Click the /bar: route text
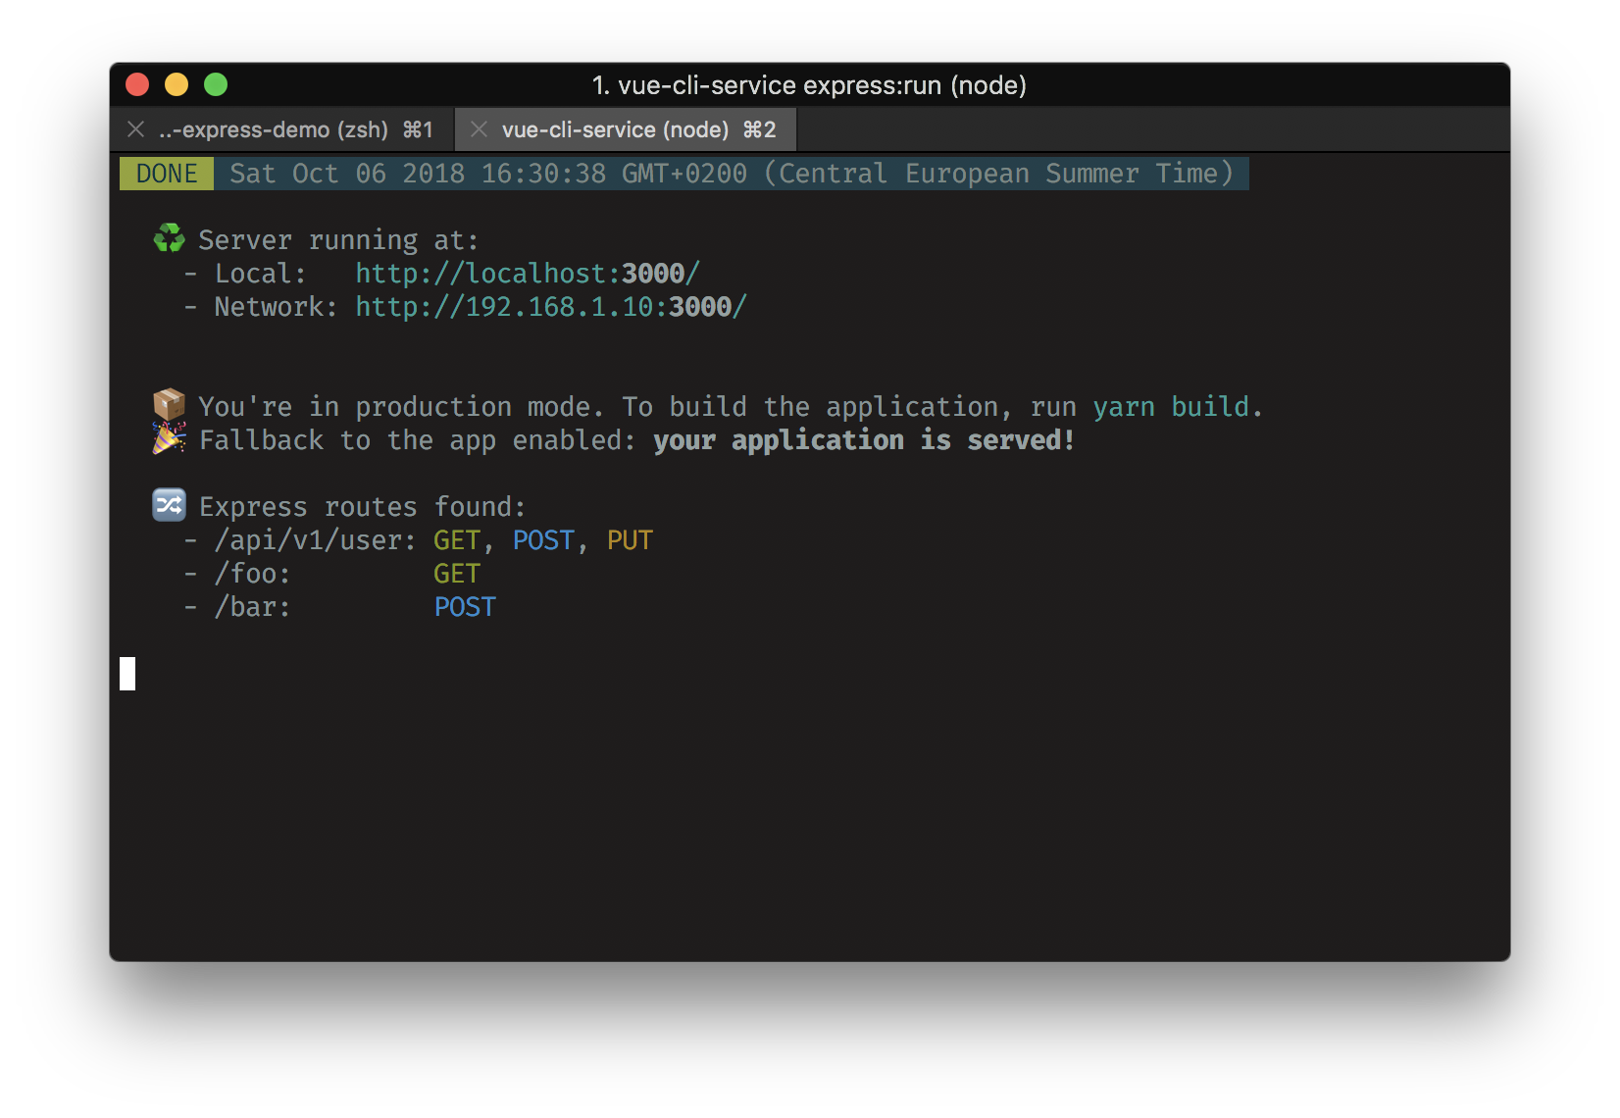The image size is (1620, 1118). click(x=252, y=607)
